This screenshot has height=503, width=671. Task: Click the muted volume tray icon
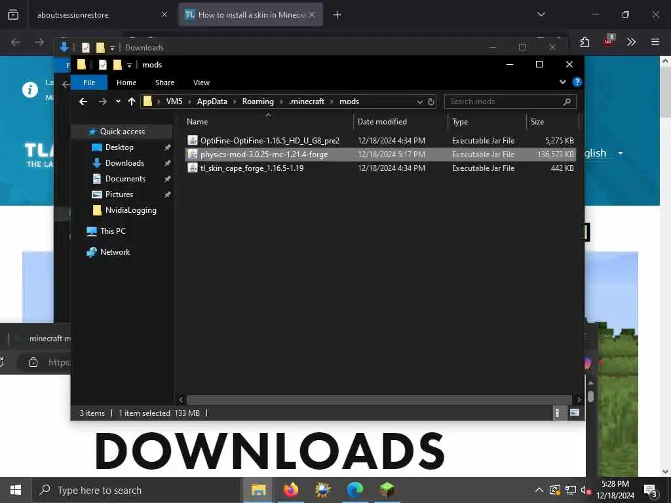(x=585, y=490)
